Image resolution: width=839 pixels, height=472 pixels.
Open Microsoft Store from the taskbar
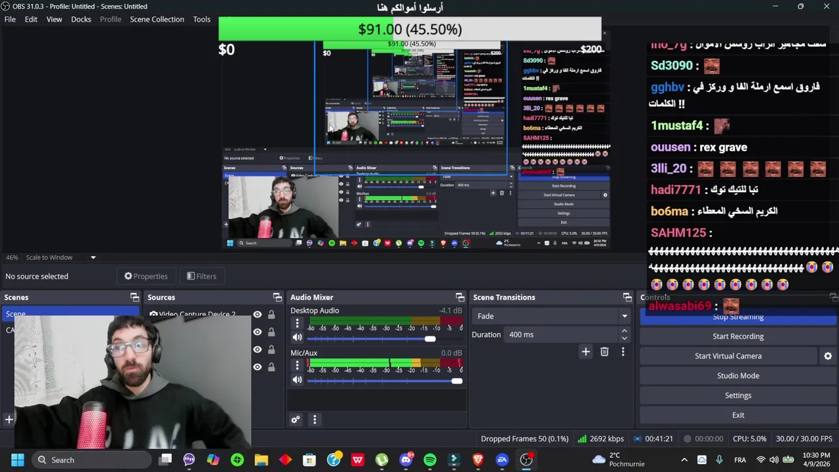point(309,460)
